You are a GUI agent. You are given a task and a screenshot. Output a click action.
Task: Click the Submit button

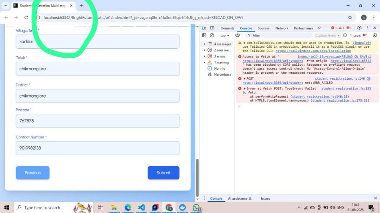click(x=163, y=173)
